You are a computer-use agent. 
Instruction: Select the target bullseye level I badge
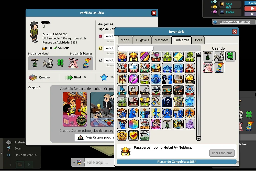(x=190, y=90)
